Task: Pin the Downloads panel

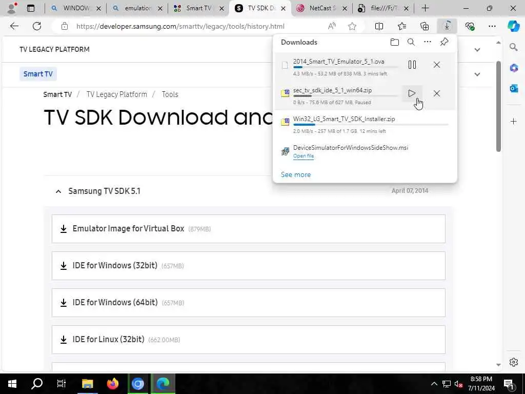Action: [x=444, y=42]
